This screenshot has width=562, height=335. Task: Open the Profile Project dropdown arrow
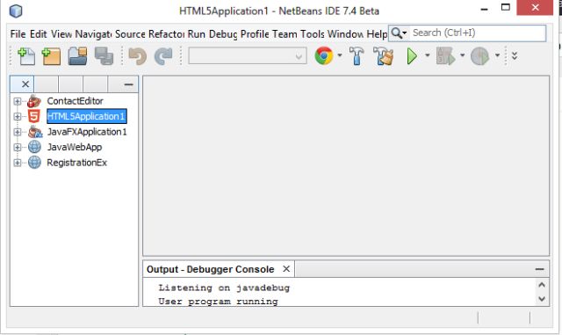[x=498, y=55]
